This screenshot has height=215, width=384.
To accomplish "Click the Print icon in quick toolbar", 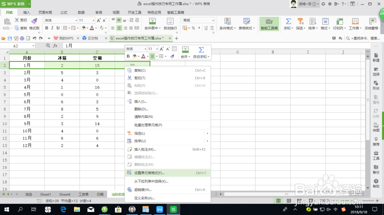I will 22,38.
